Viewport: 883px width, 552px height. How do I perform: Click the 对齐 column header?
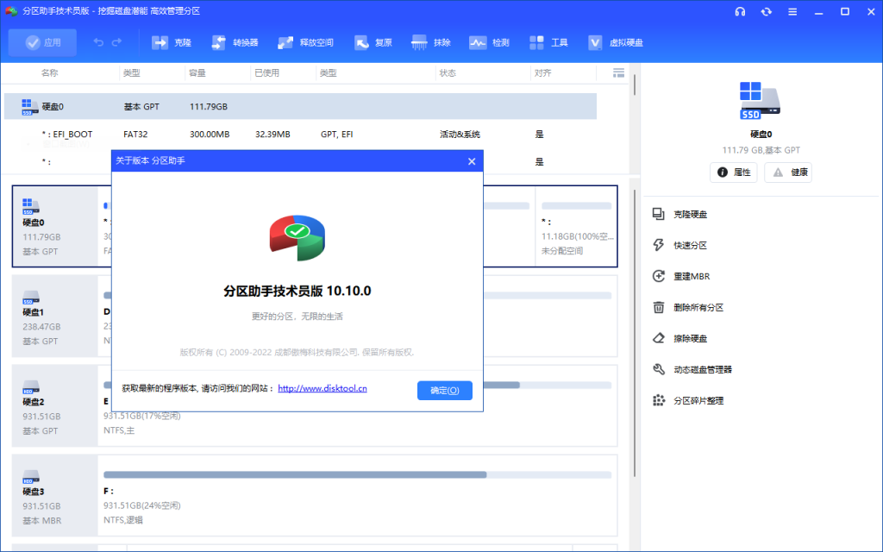click(x=542, y=72)
